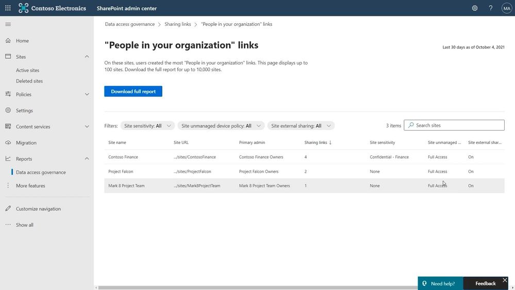
Task: Click the Download full report button
Action: [x=133, y=91]
